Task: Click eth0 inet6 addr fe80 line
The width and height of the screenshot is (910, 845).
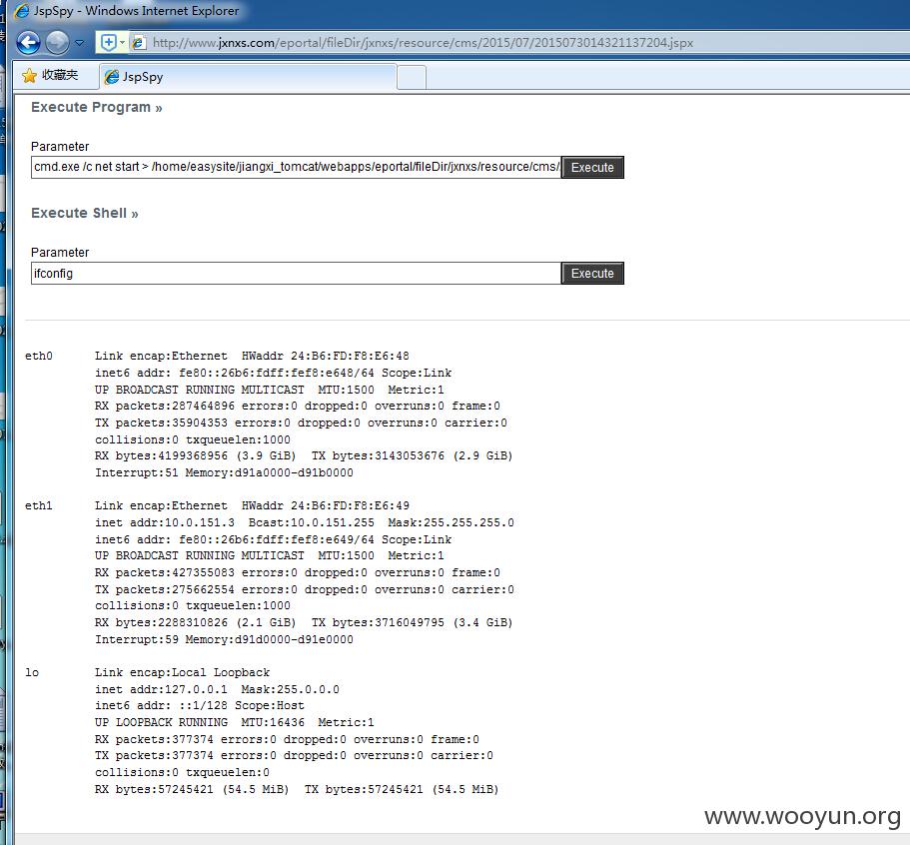Action: click(x=273, y=373)
